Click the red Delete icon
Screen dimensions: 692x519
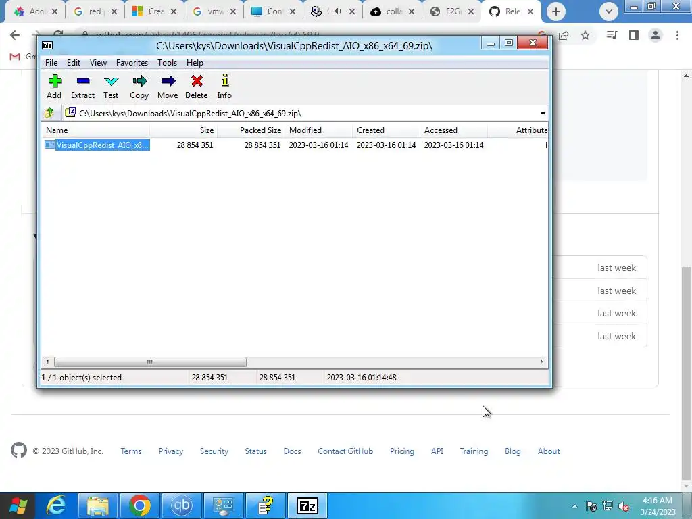coord(197,86)
